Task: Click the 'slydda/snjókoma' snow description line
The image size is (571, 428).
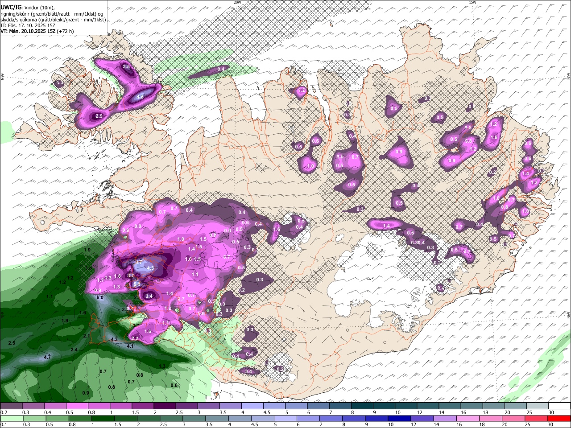Action: point(53,20)
